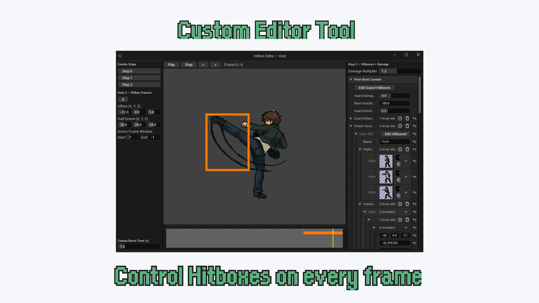
Task: Adjust the Guard Damage 0.4 slider field
Action: pyautogui.click(x=395, y=96)
